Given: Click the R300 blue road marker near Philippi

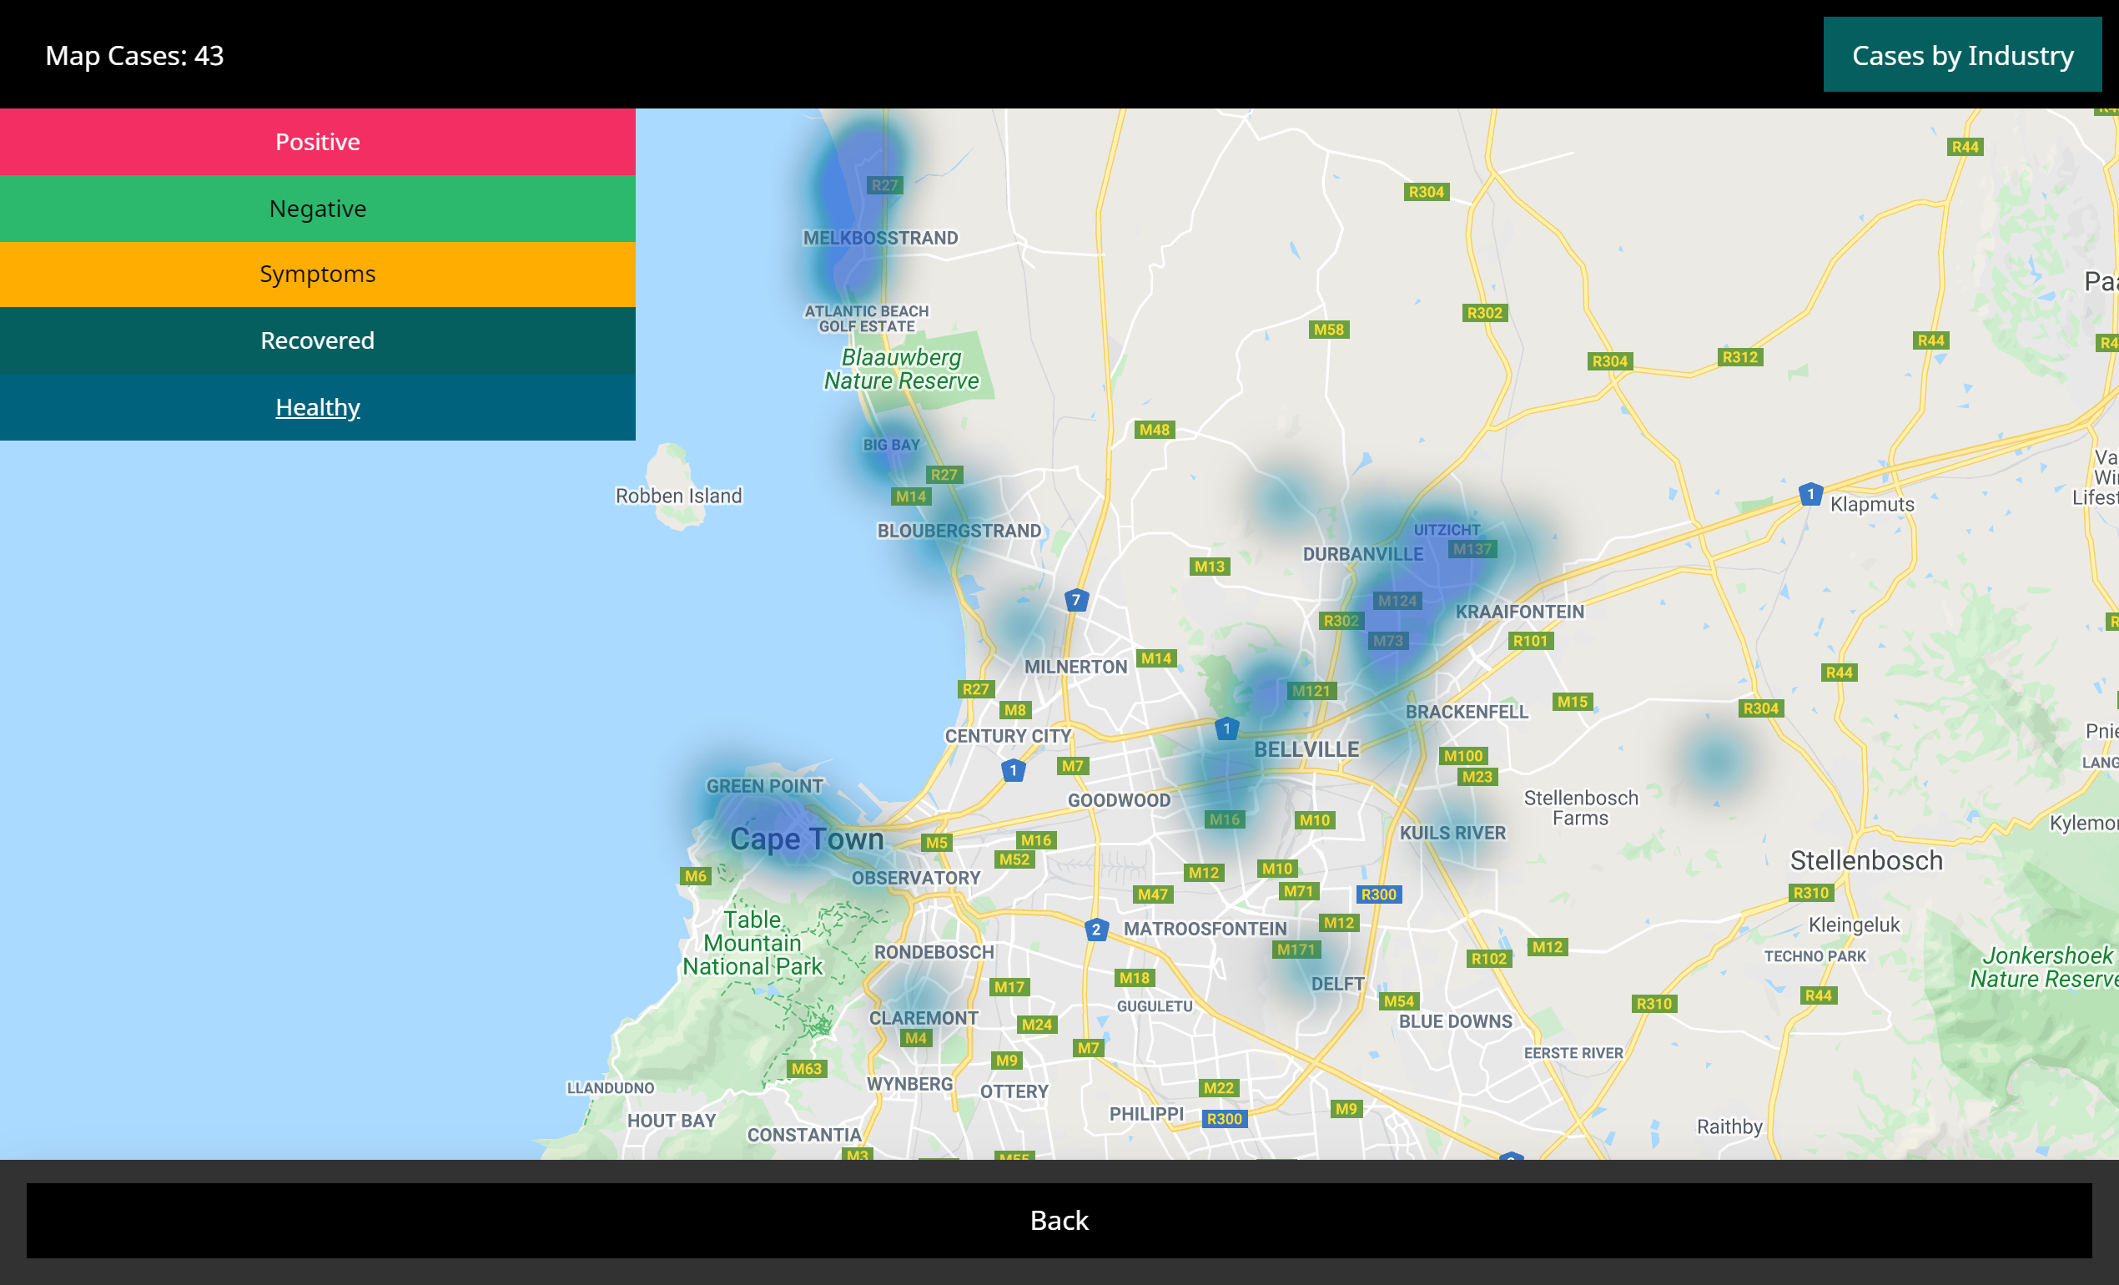Looking at the screenshot, I should (x=1224, y=1119).
